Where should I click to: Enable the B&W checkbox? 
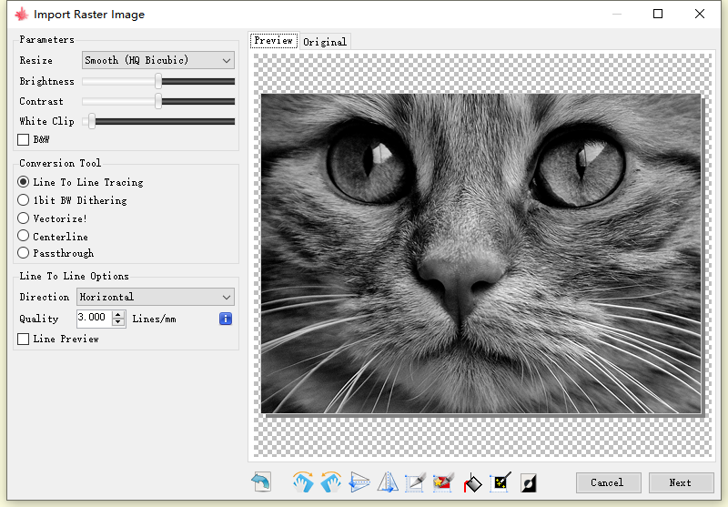[24, 139]
